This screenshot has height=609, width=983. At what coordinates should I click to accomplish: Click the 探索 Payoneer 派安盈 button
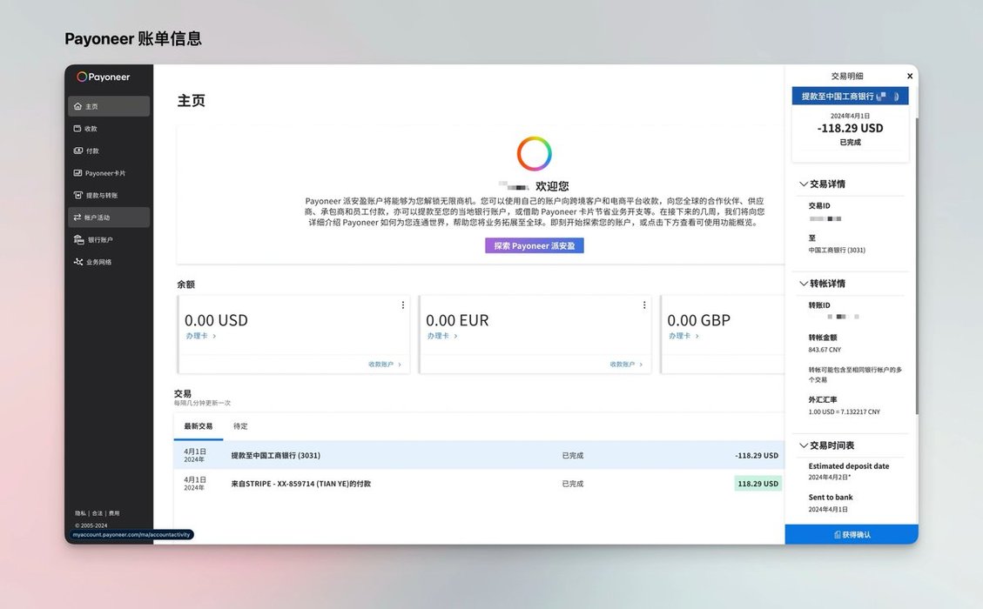tap(535, 246)
